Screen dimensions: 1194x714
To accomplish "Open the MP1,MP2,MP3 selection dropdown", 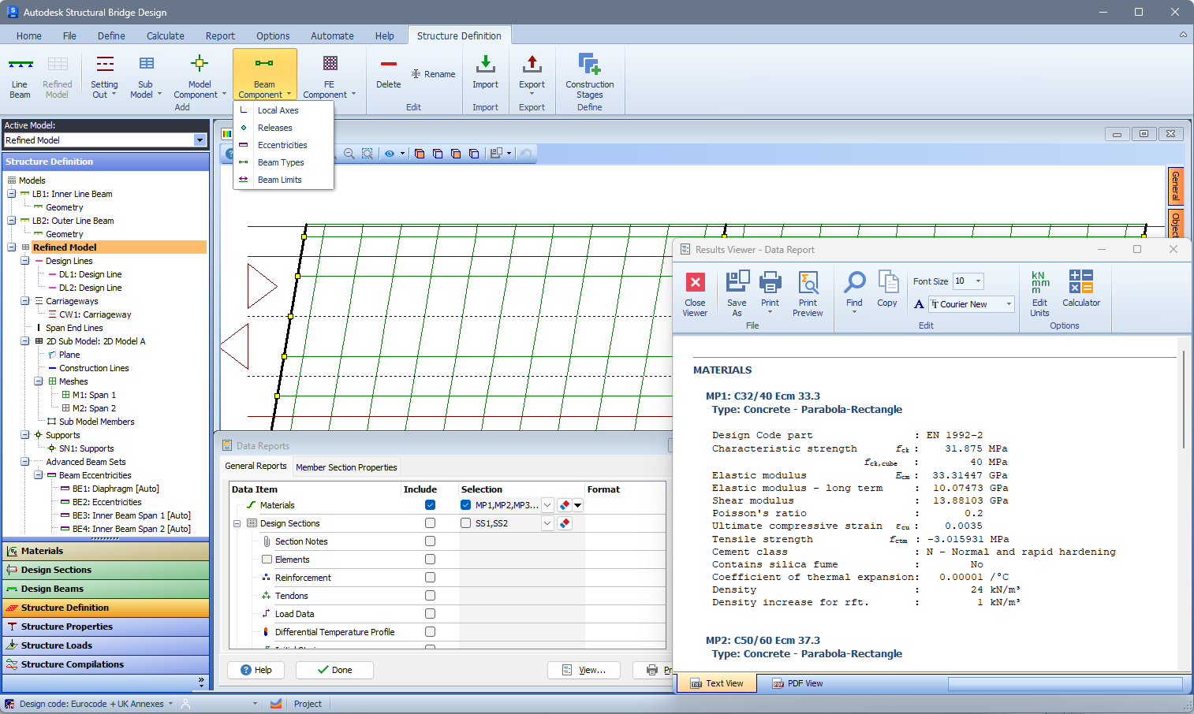I will (547, 505).
